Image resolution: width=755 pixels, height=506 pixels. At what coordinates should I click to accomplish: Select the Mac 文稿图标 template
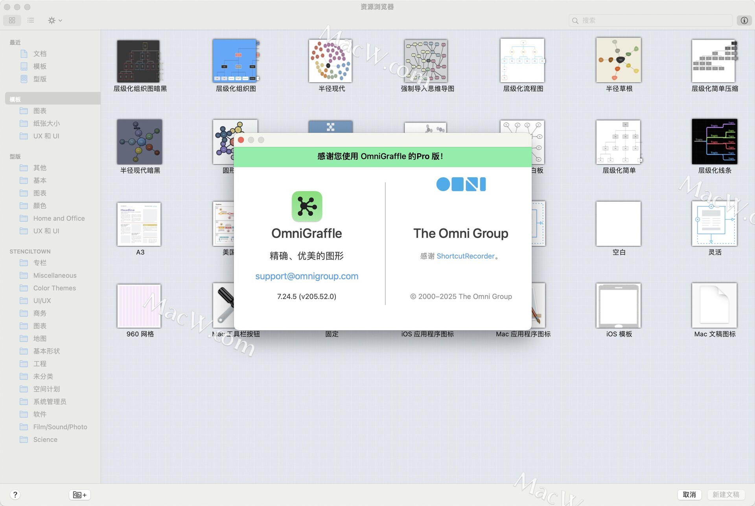point(714,305)
